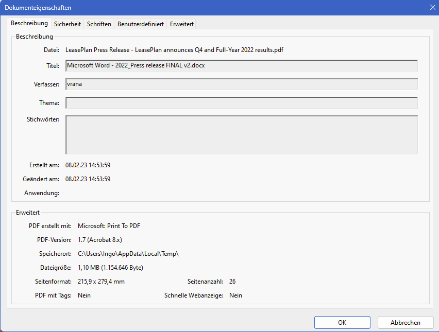Screen dimensions: 439x332
Task: Click the Dateigröße value 1,10 MB
Action: [110, 268]
